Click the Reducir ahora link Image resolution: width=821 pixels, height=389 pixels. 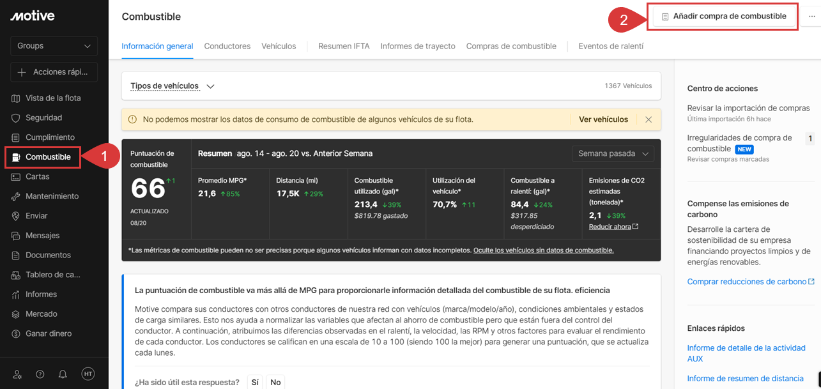pos(613,227)
